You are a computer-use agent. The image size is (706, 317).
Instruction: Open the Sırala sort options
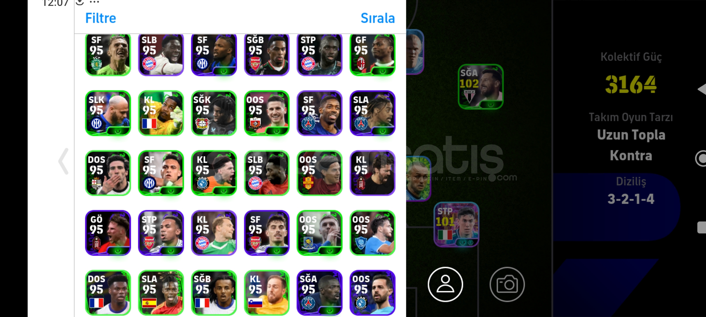(x=378, y=18)
